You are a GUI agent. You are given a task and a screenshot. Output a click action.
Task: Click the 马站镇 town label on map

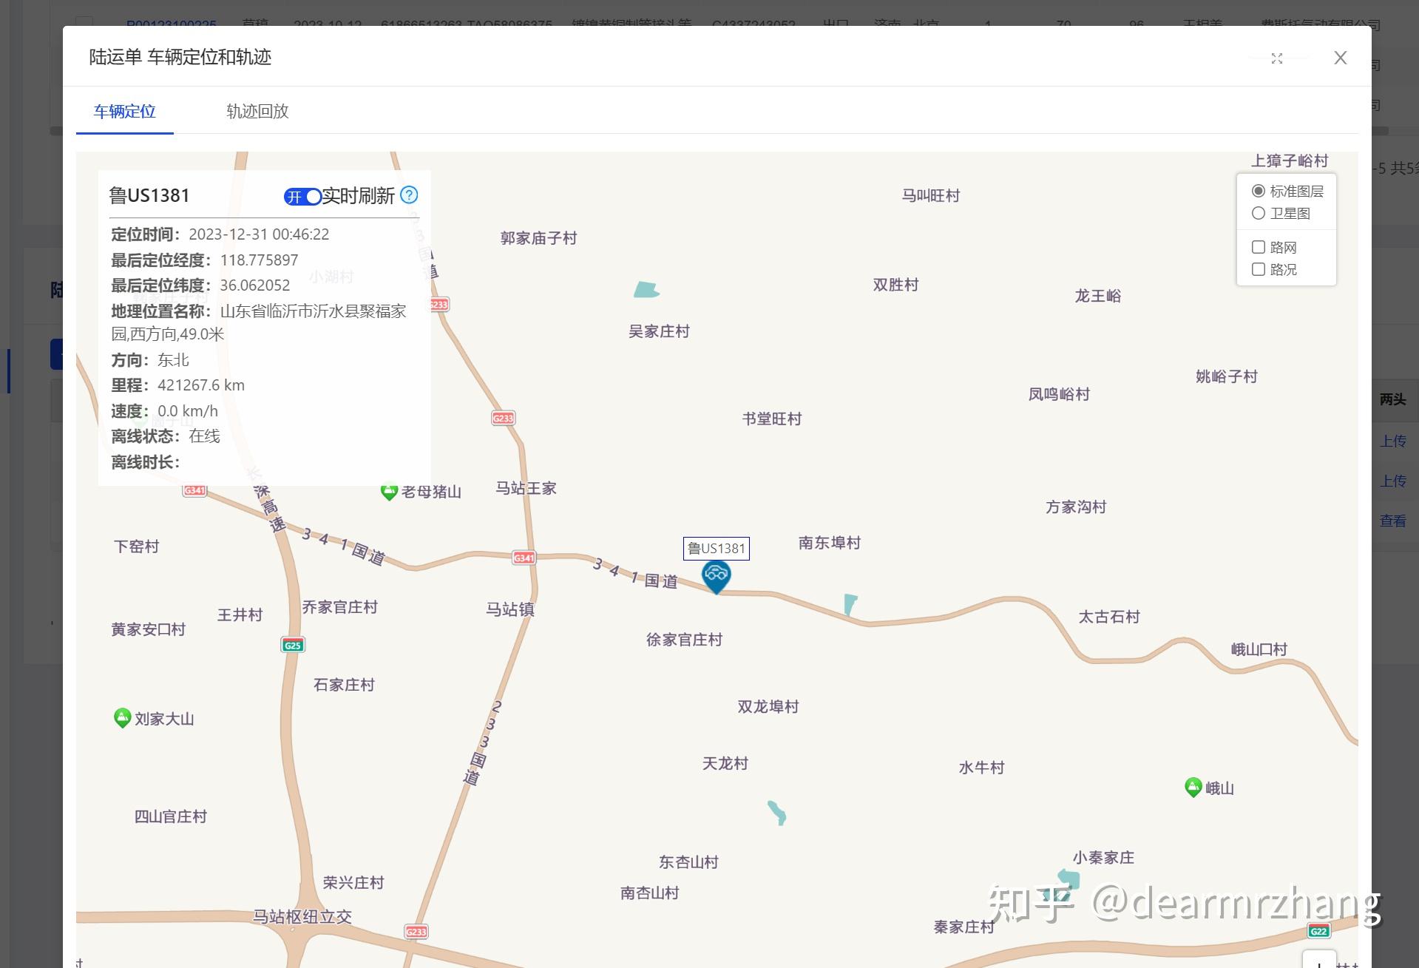510,609
